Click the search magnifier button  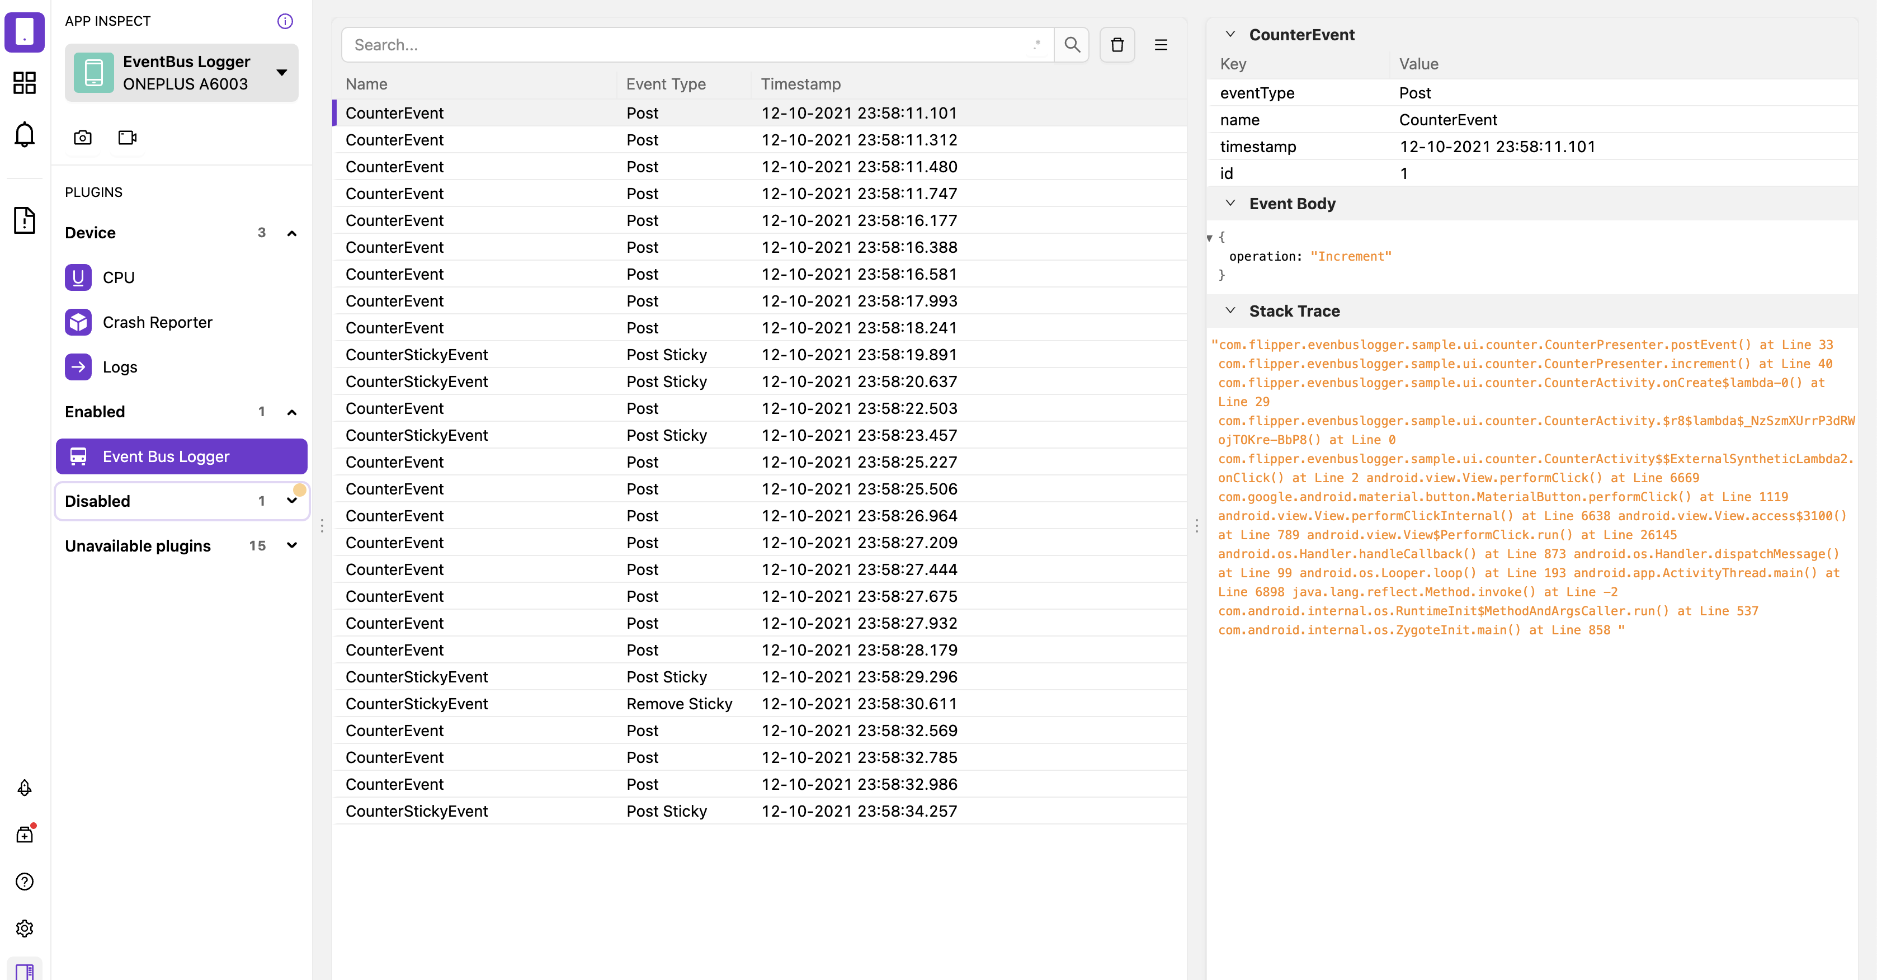[1071, 45]
